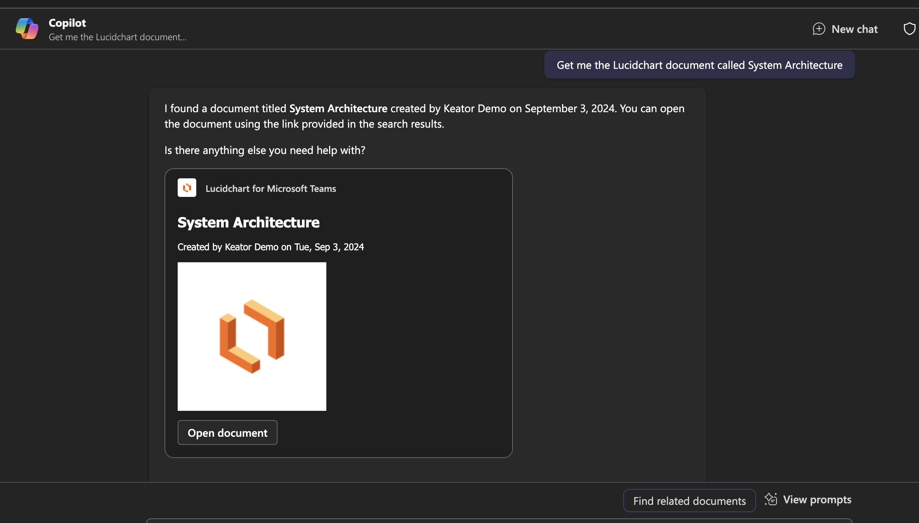Select the Copilot header title
The width and height of the screenshot is (919, 523).
[67, 22]
